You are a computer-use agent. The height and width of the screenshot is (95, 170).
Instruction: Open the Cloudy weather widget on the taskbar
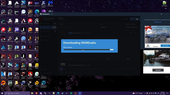click(138, 93)
